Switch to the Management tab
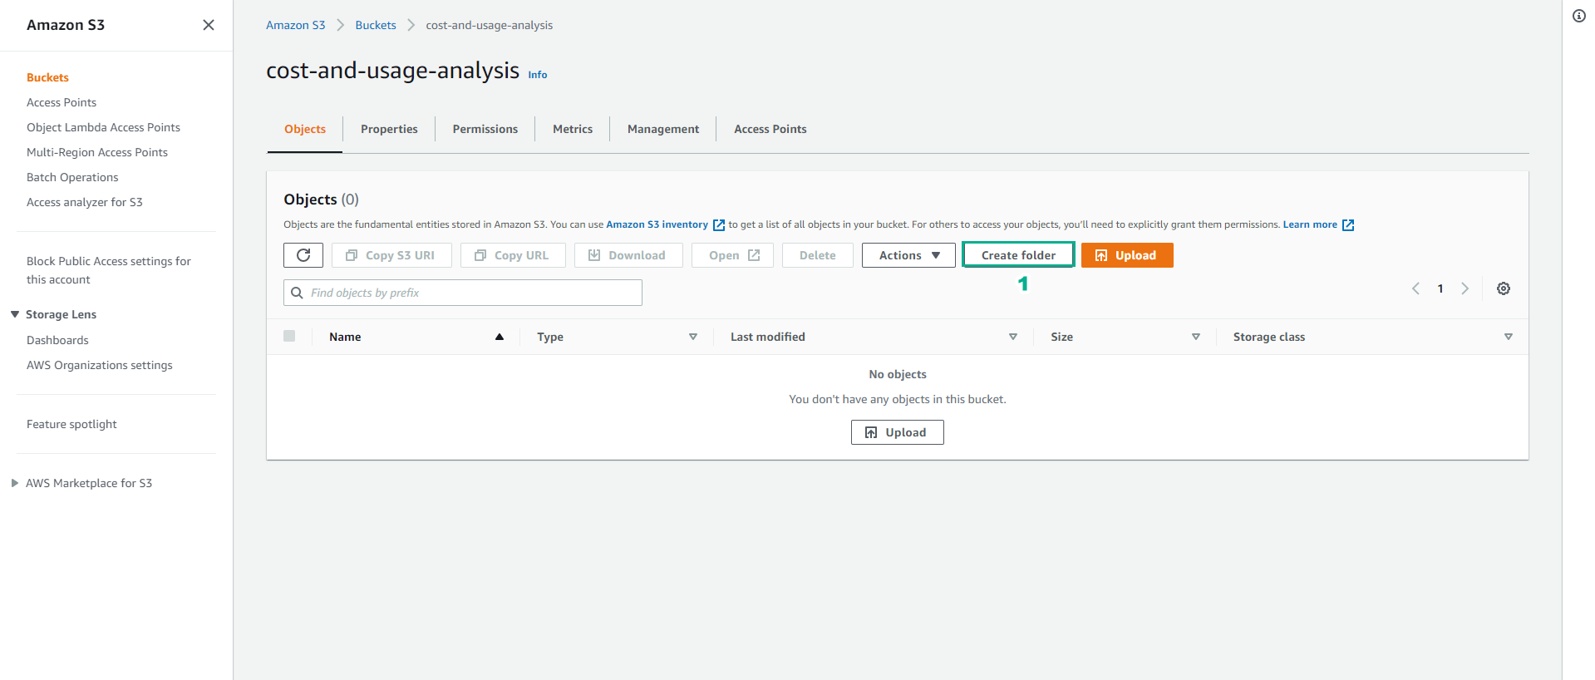Screen dimensions: 1595x680 pyautogui.click(x=663, y=129)
